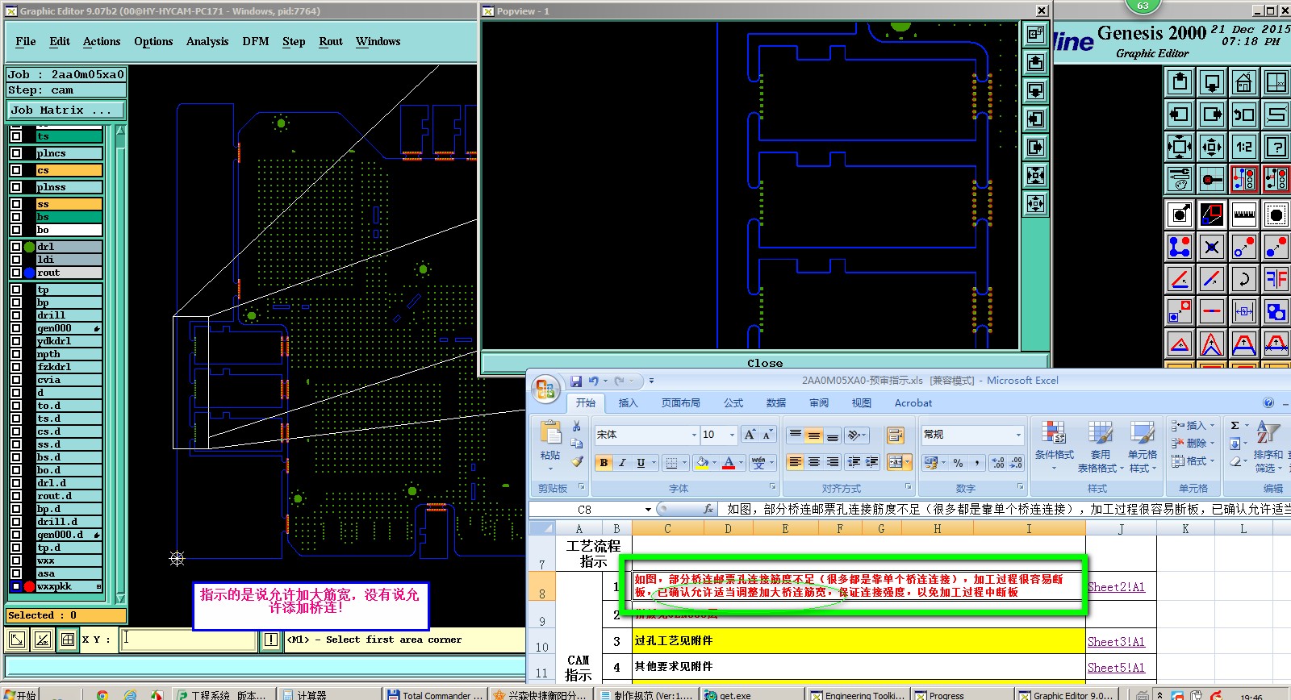Click the wrench and palette settings icon

click(1180, 179)
